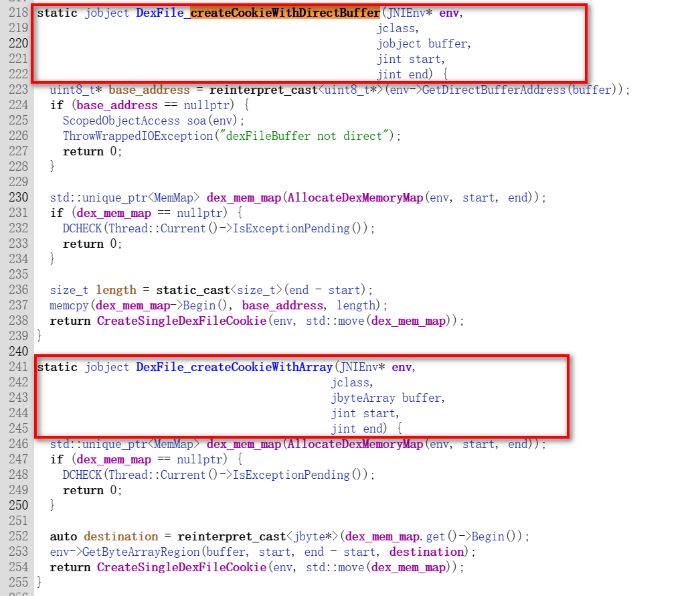Click 'jint start' parameter on line 221

(x=409, y=59)
